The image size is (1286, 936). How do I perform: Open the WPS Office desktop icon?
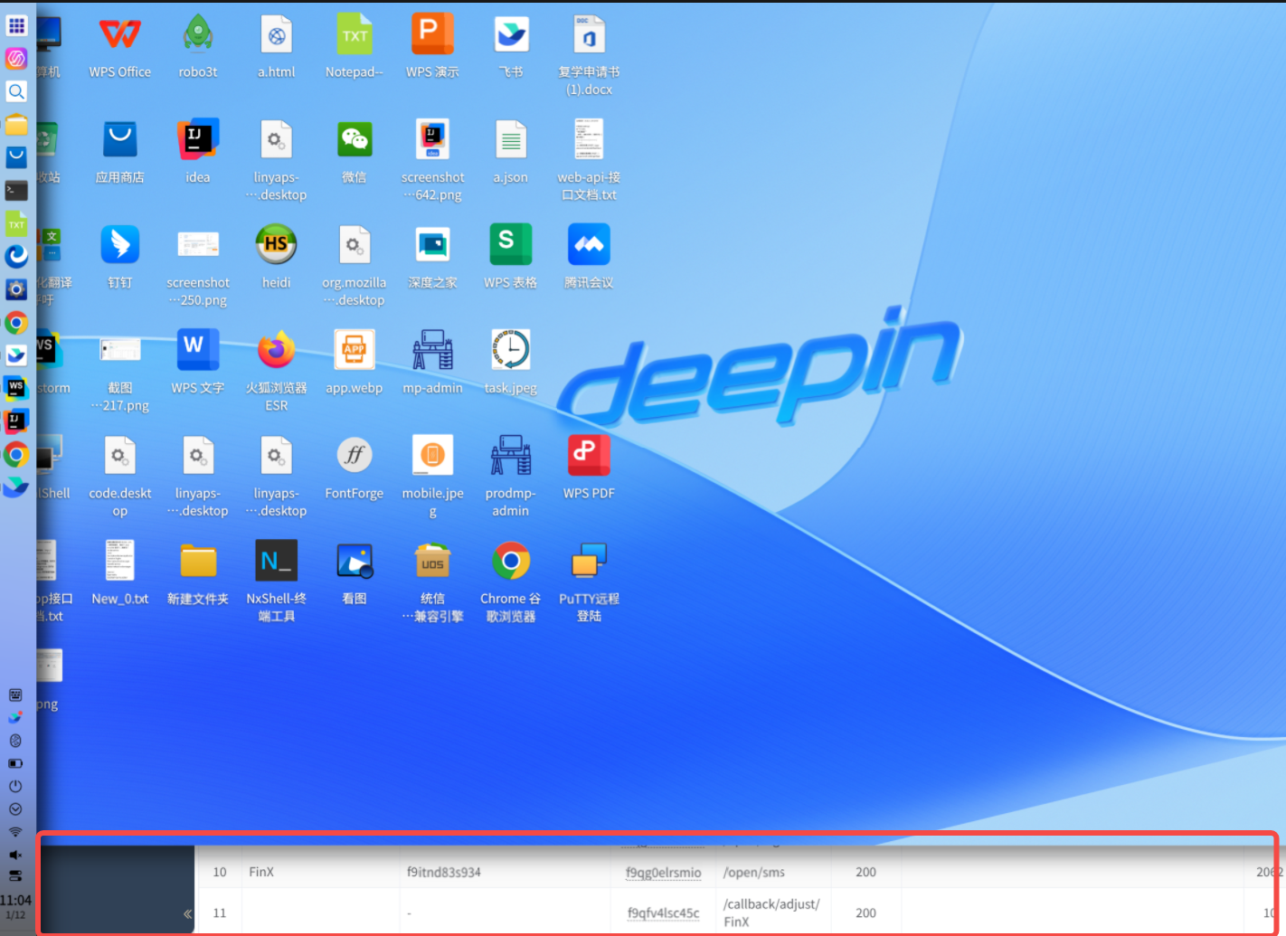(120, 47)
